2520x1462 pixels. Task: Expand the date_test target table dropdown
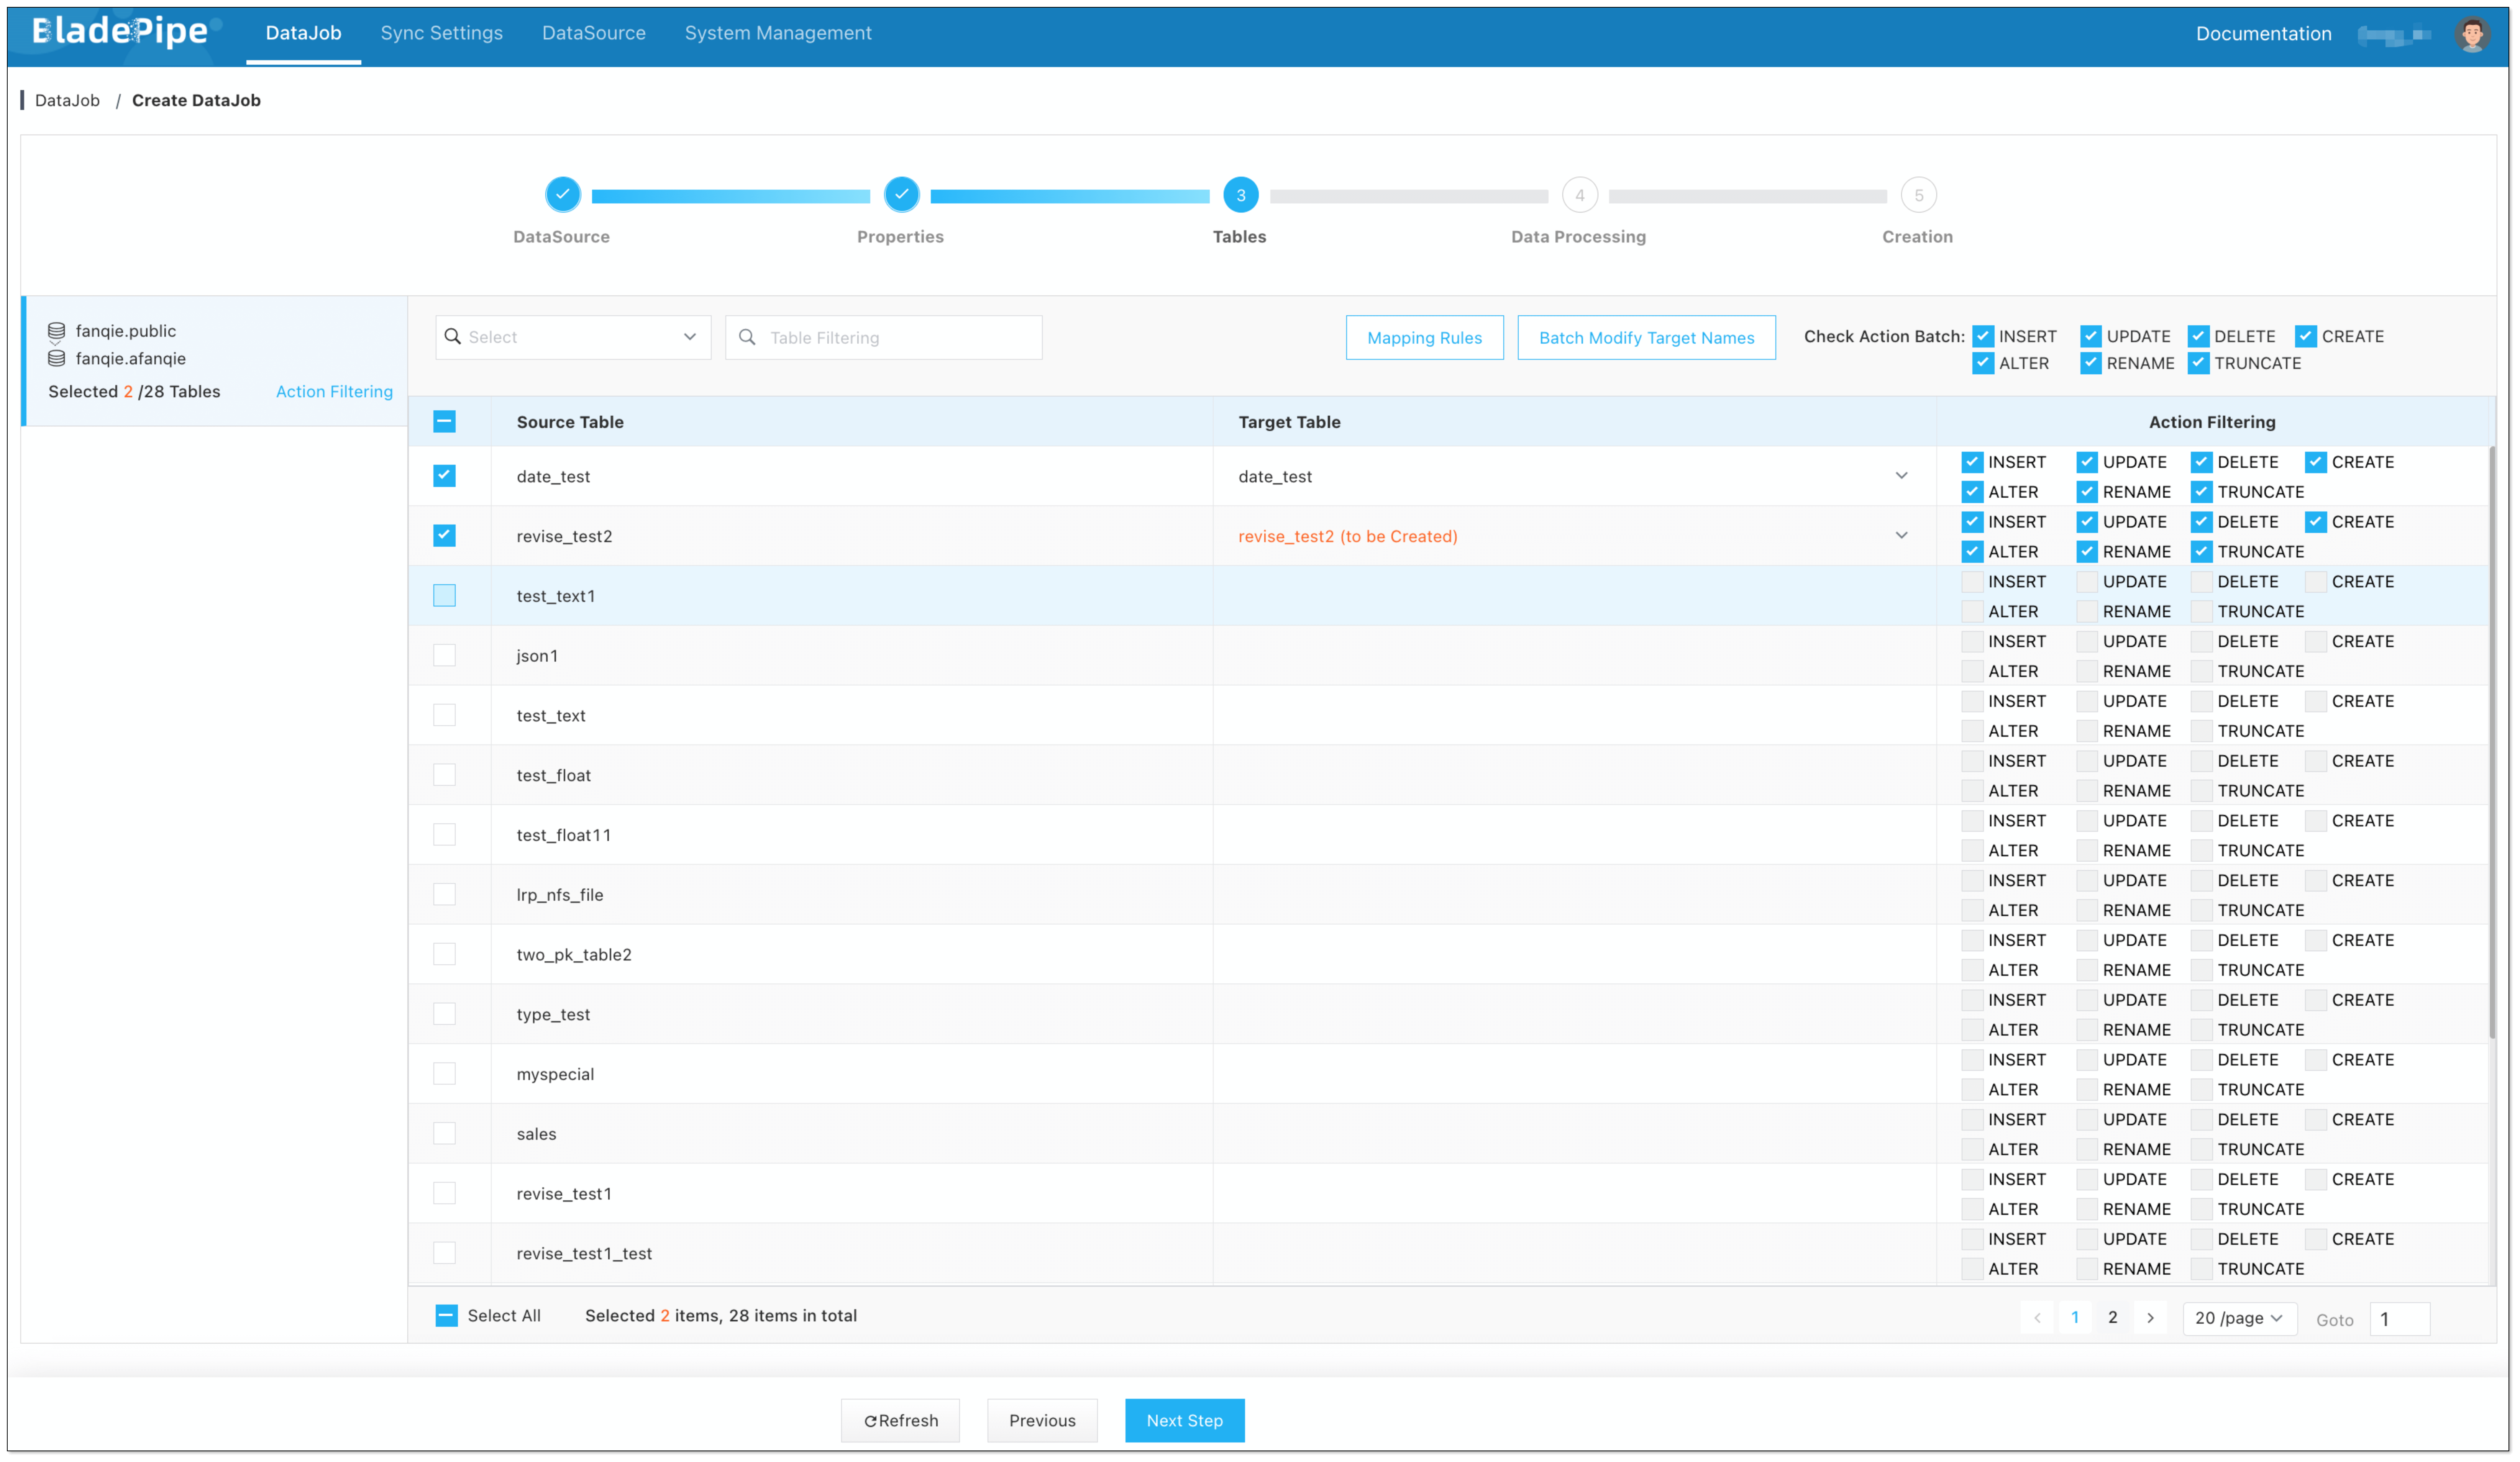(x=1901, y=476)
